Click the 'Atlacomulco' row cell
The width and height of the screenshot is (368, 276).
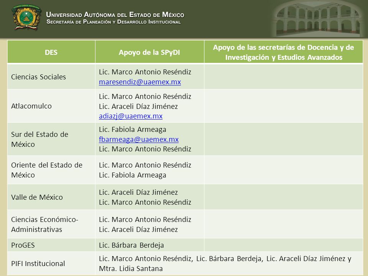click(51, 106)
